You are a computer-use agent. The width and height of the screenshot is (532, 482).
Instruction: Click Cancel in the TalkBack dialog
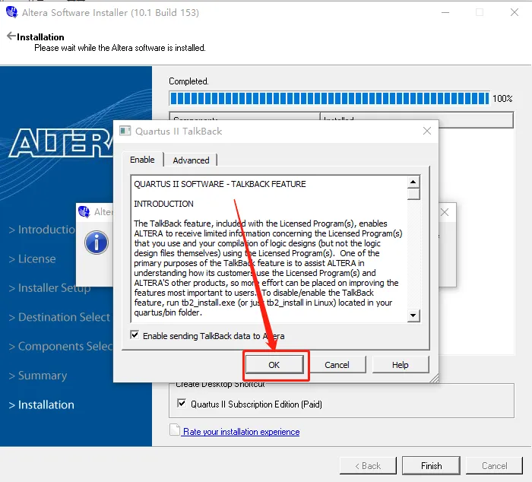pyautogui.click(x=337, y=365)
